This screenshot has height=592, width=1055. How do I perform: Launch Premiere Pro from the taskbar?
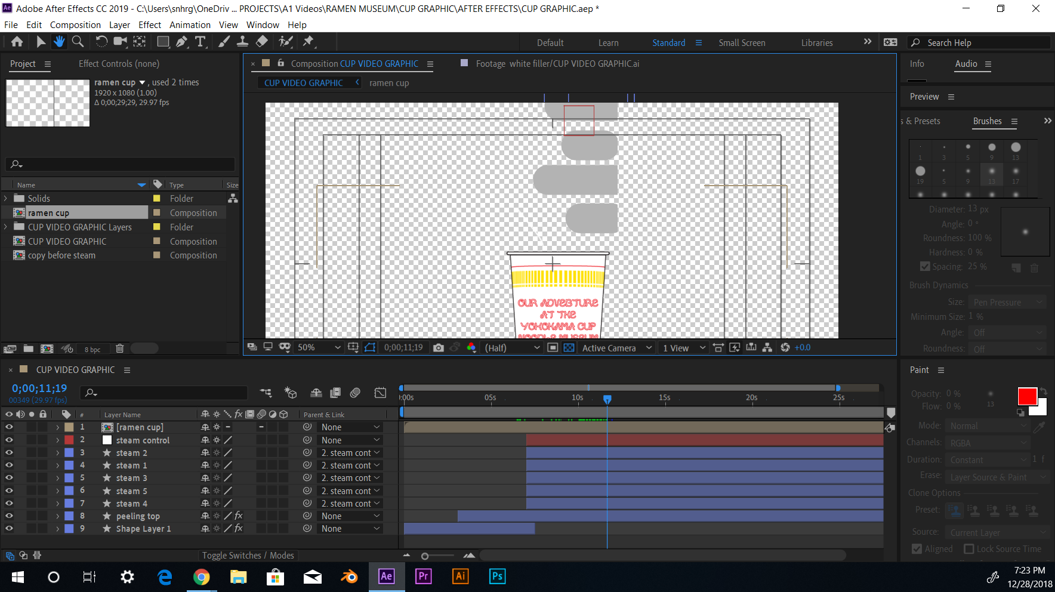pos(423,576)
